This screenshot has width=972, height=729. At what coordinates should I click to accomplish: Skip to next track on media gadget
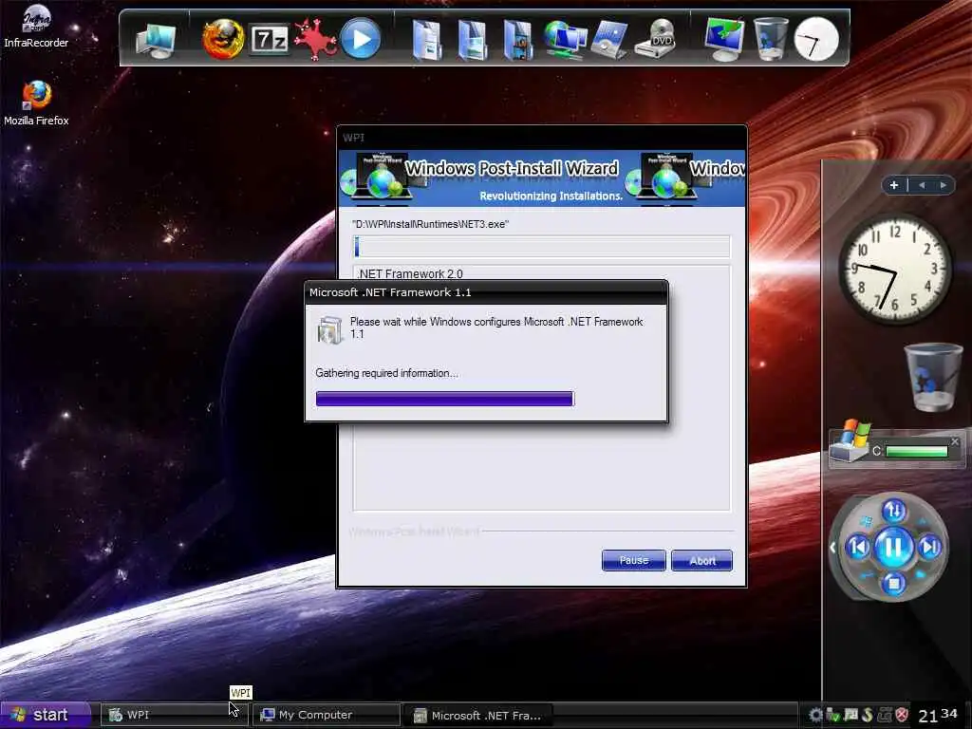(x=929, y=547)
